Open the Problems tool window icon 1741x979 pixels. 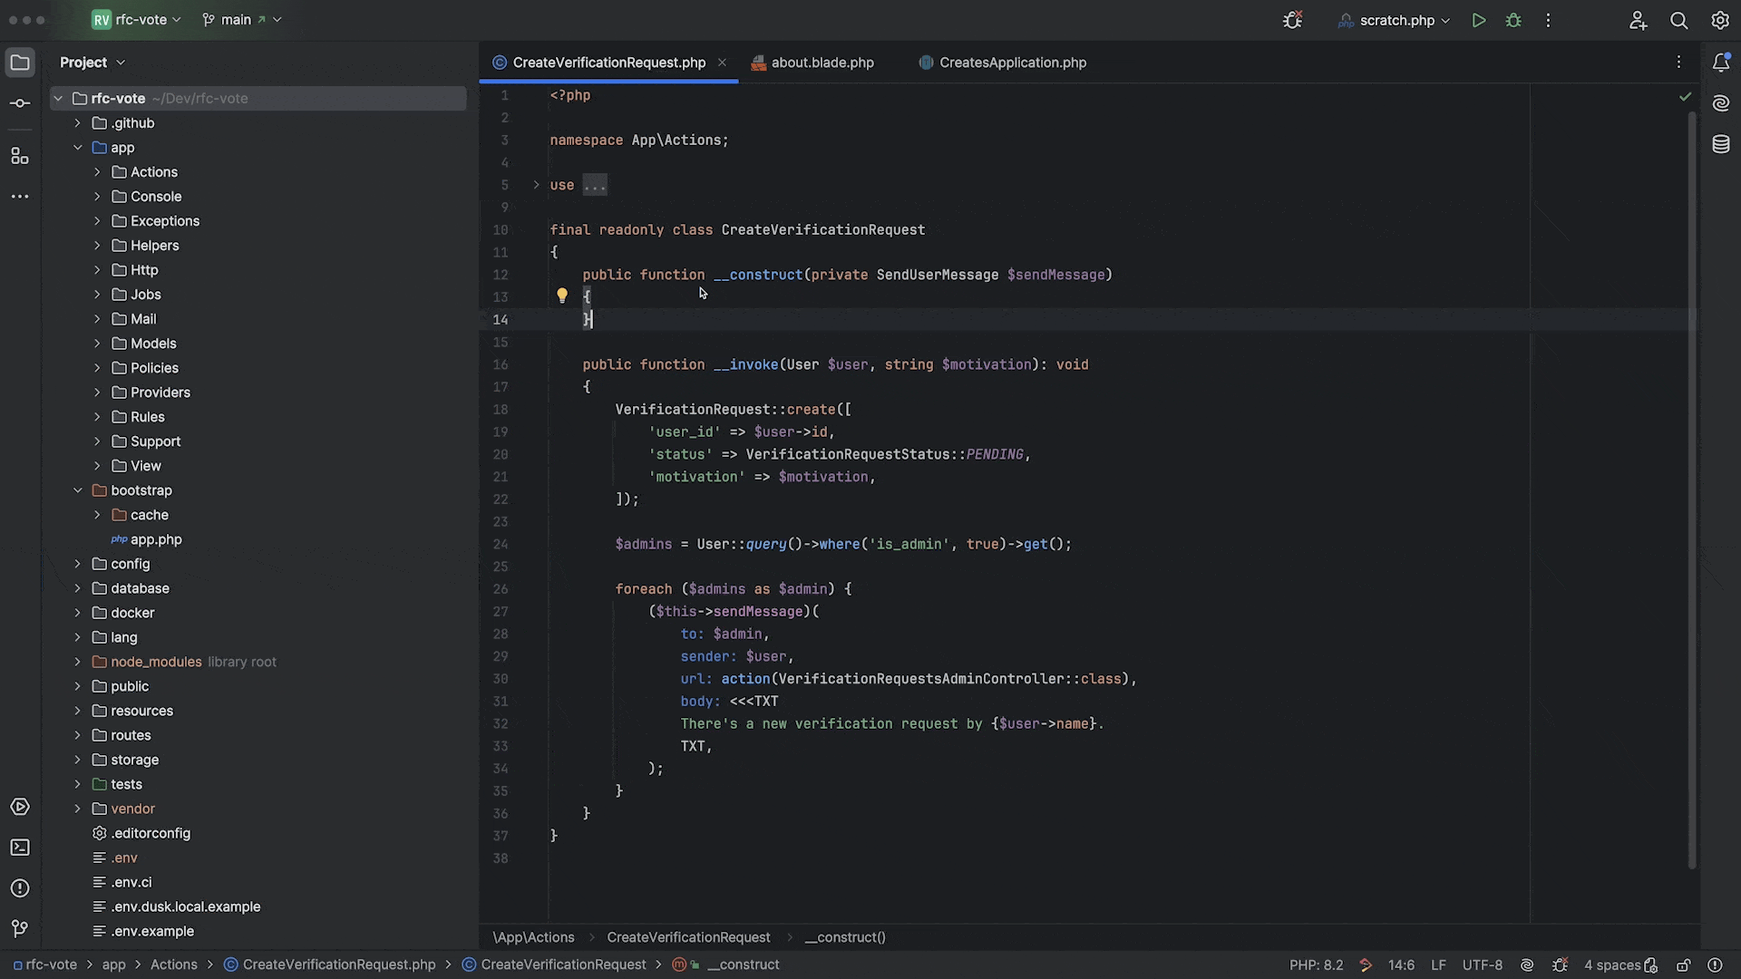click(x=20, y=888)
